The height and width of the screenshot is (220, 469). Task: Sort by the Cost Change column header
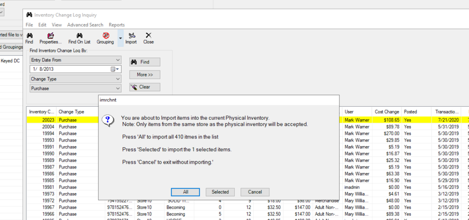(x=387, y=112)
